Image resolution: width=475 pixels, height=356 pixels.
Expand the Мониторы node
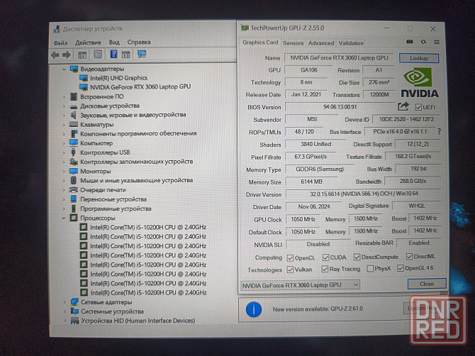click(x=64, y=172)
